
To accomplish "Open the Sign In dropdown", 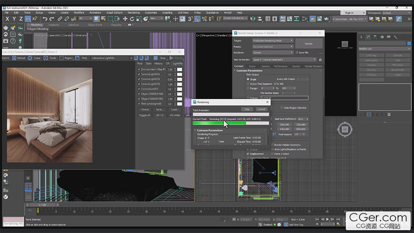I will 353,13.
